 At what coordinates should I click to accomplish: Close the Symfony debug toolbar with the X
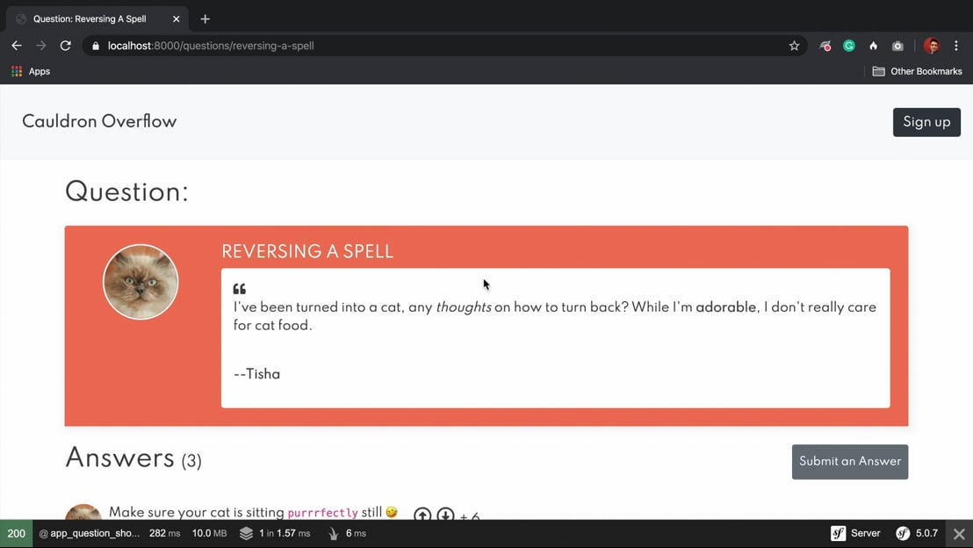(959, 534)
